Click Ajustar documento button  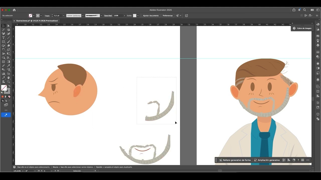151,15
